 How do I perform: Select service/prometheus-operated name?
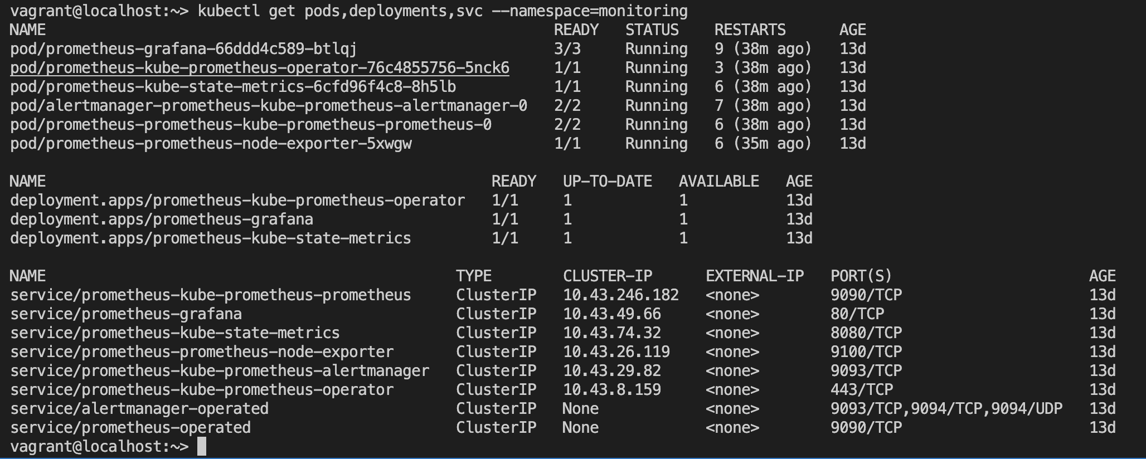pyautogui.click(x=130, y=428)
